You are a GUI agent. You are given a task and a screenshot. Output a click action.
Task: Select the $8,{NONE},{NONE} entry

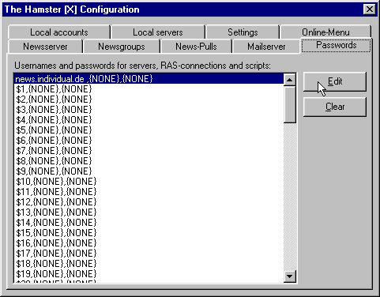coord(149,161)
